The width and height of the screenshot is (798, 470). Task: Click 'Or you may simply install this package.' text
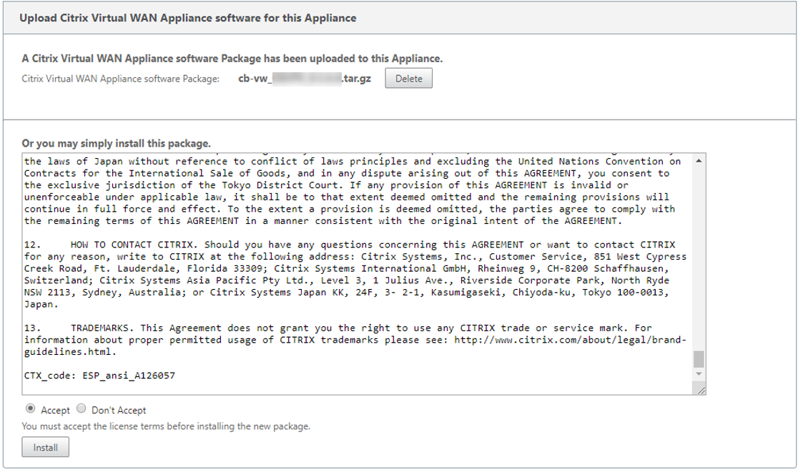click(x=116, y=144)
